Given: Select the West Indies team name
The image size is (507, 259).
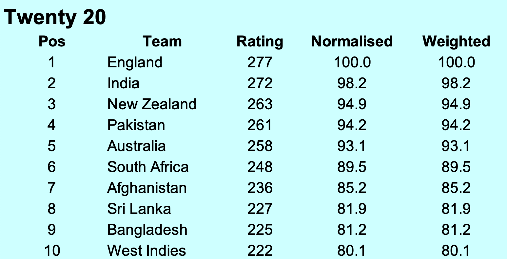Looking at the screenshot, I should (146, 250).
